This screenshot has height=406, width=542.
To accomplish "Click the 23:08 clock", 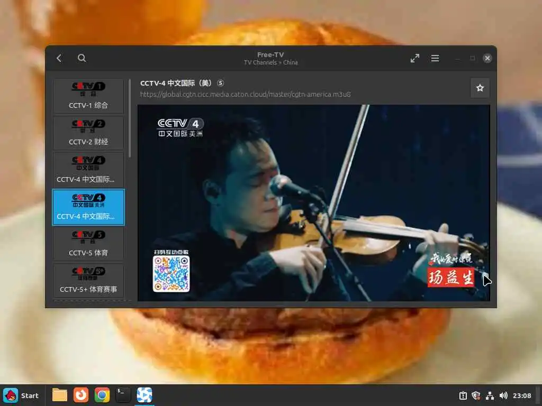I will tap(521, 395).
